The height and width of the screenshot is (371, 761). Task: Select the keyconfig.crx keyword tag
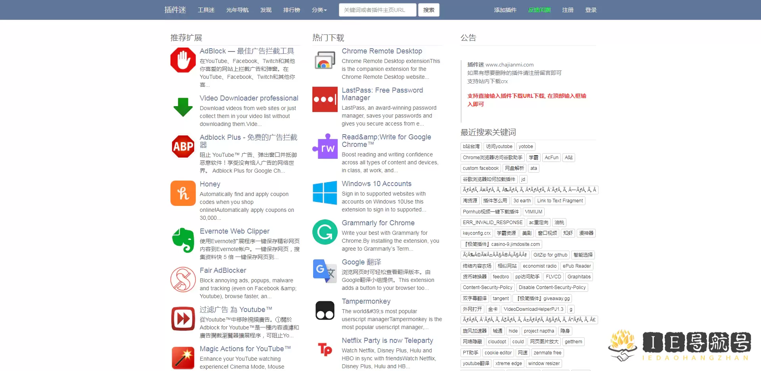point(477,233)
